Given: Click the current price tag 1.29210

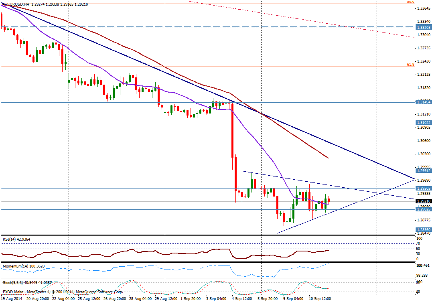Looking at the screenshot, I should tap(423, 201).
